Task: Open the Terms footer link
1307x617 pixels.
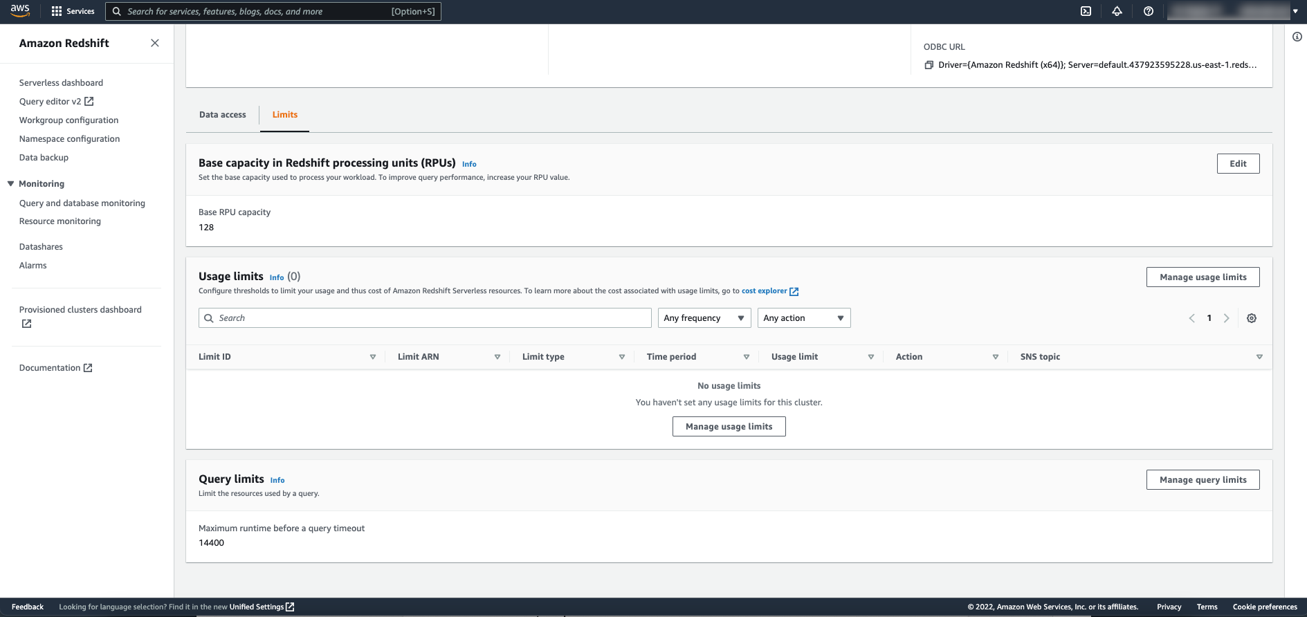Action: coord(1207,607)
